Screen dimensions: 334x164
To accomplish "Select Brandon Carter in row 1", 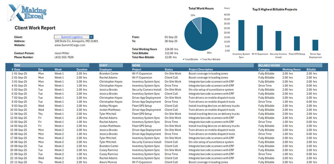I will click(x=109, y=74).
